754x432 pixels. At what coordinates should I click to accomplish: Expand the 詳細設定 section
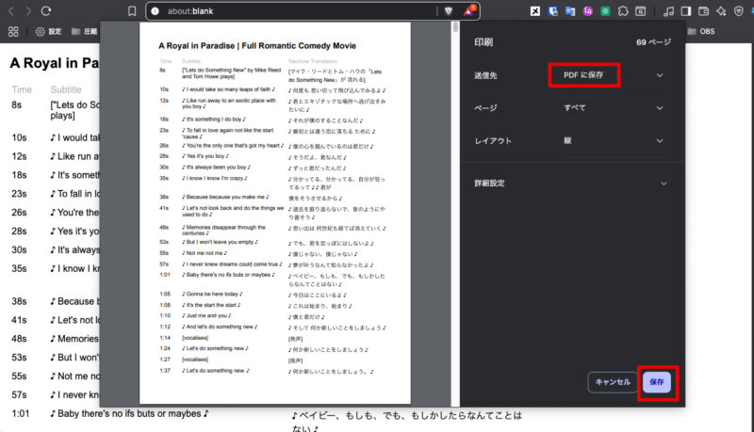[x=571, y=184]
